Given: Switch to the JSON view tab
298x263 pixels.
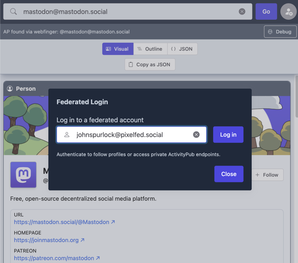Looking at the screenshot, I should pos(182,49).
